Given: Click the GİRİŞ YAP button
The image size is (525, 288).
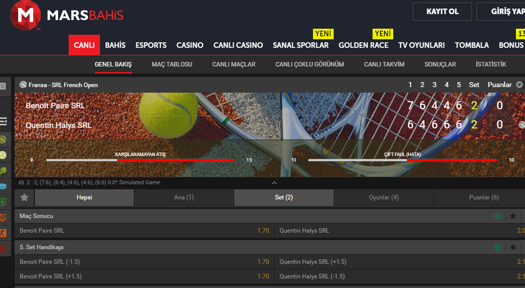Looking at the screenshot, I should pyautogui.click(x=501, y=12).
